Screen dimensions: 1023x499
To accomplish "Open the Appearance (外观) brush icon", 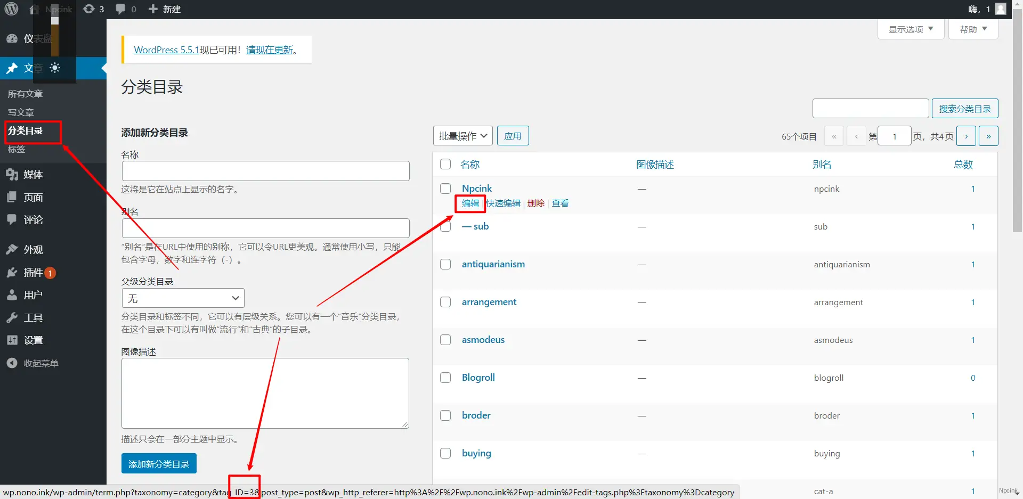I will pos(12,249).
